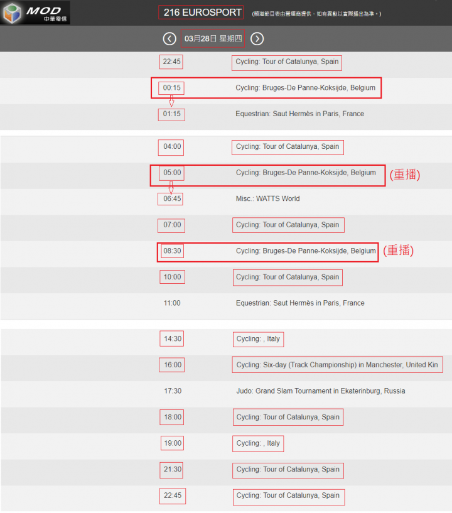The height and width of the screenshot is (513, 452).
Task: Open the 22:45 Tour of Catalunya programme in the bottom row
Action: (x=288, y=495)
